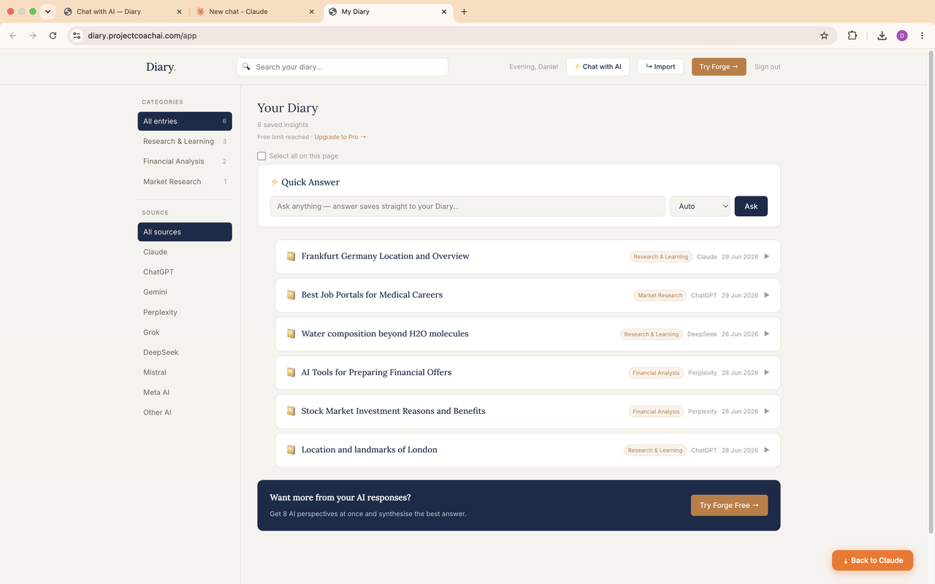Filter by Market Research category
Image resolution: width=935 pixels, height=584 pixels.
point(185,181)
